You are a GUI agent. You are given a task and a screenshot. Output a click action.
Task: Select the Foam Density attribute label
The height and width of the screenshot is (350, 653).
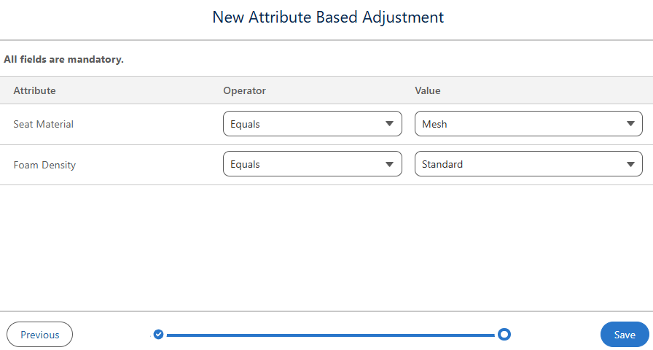click(x=44, y=165)
